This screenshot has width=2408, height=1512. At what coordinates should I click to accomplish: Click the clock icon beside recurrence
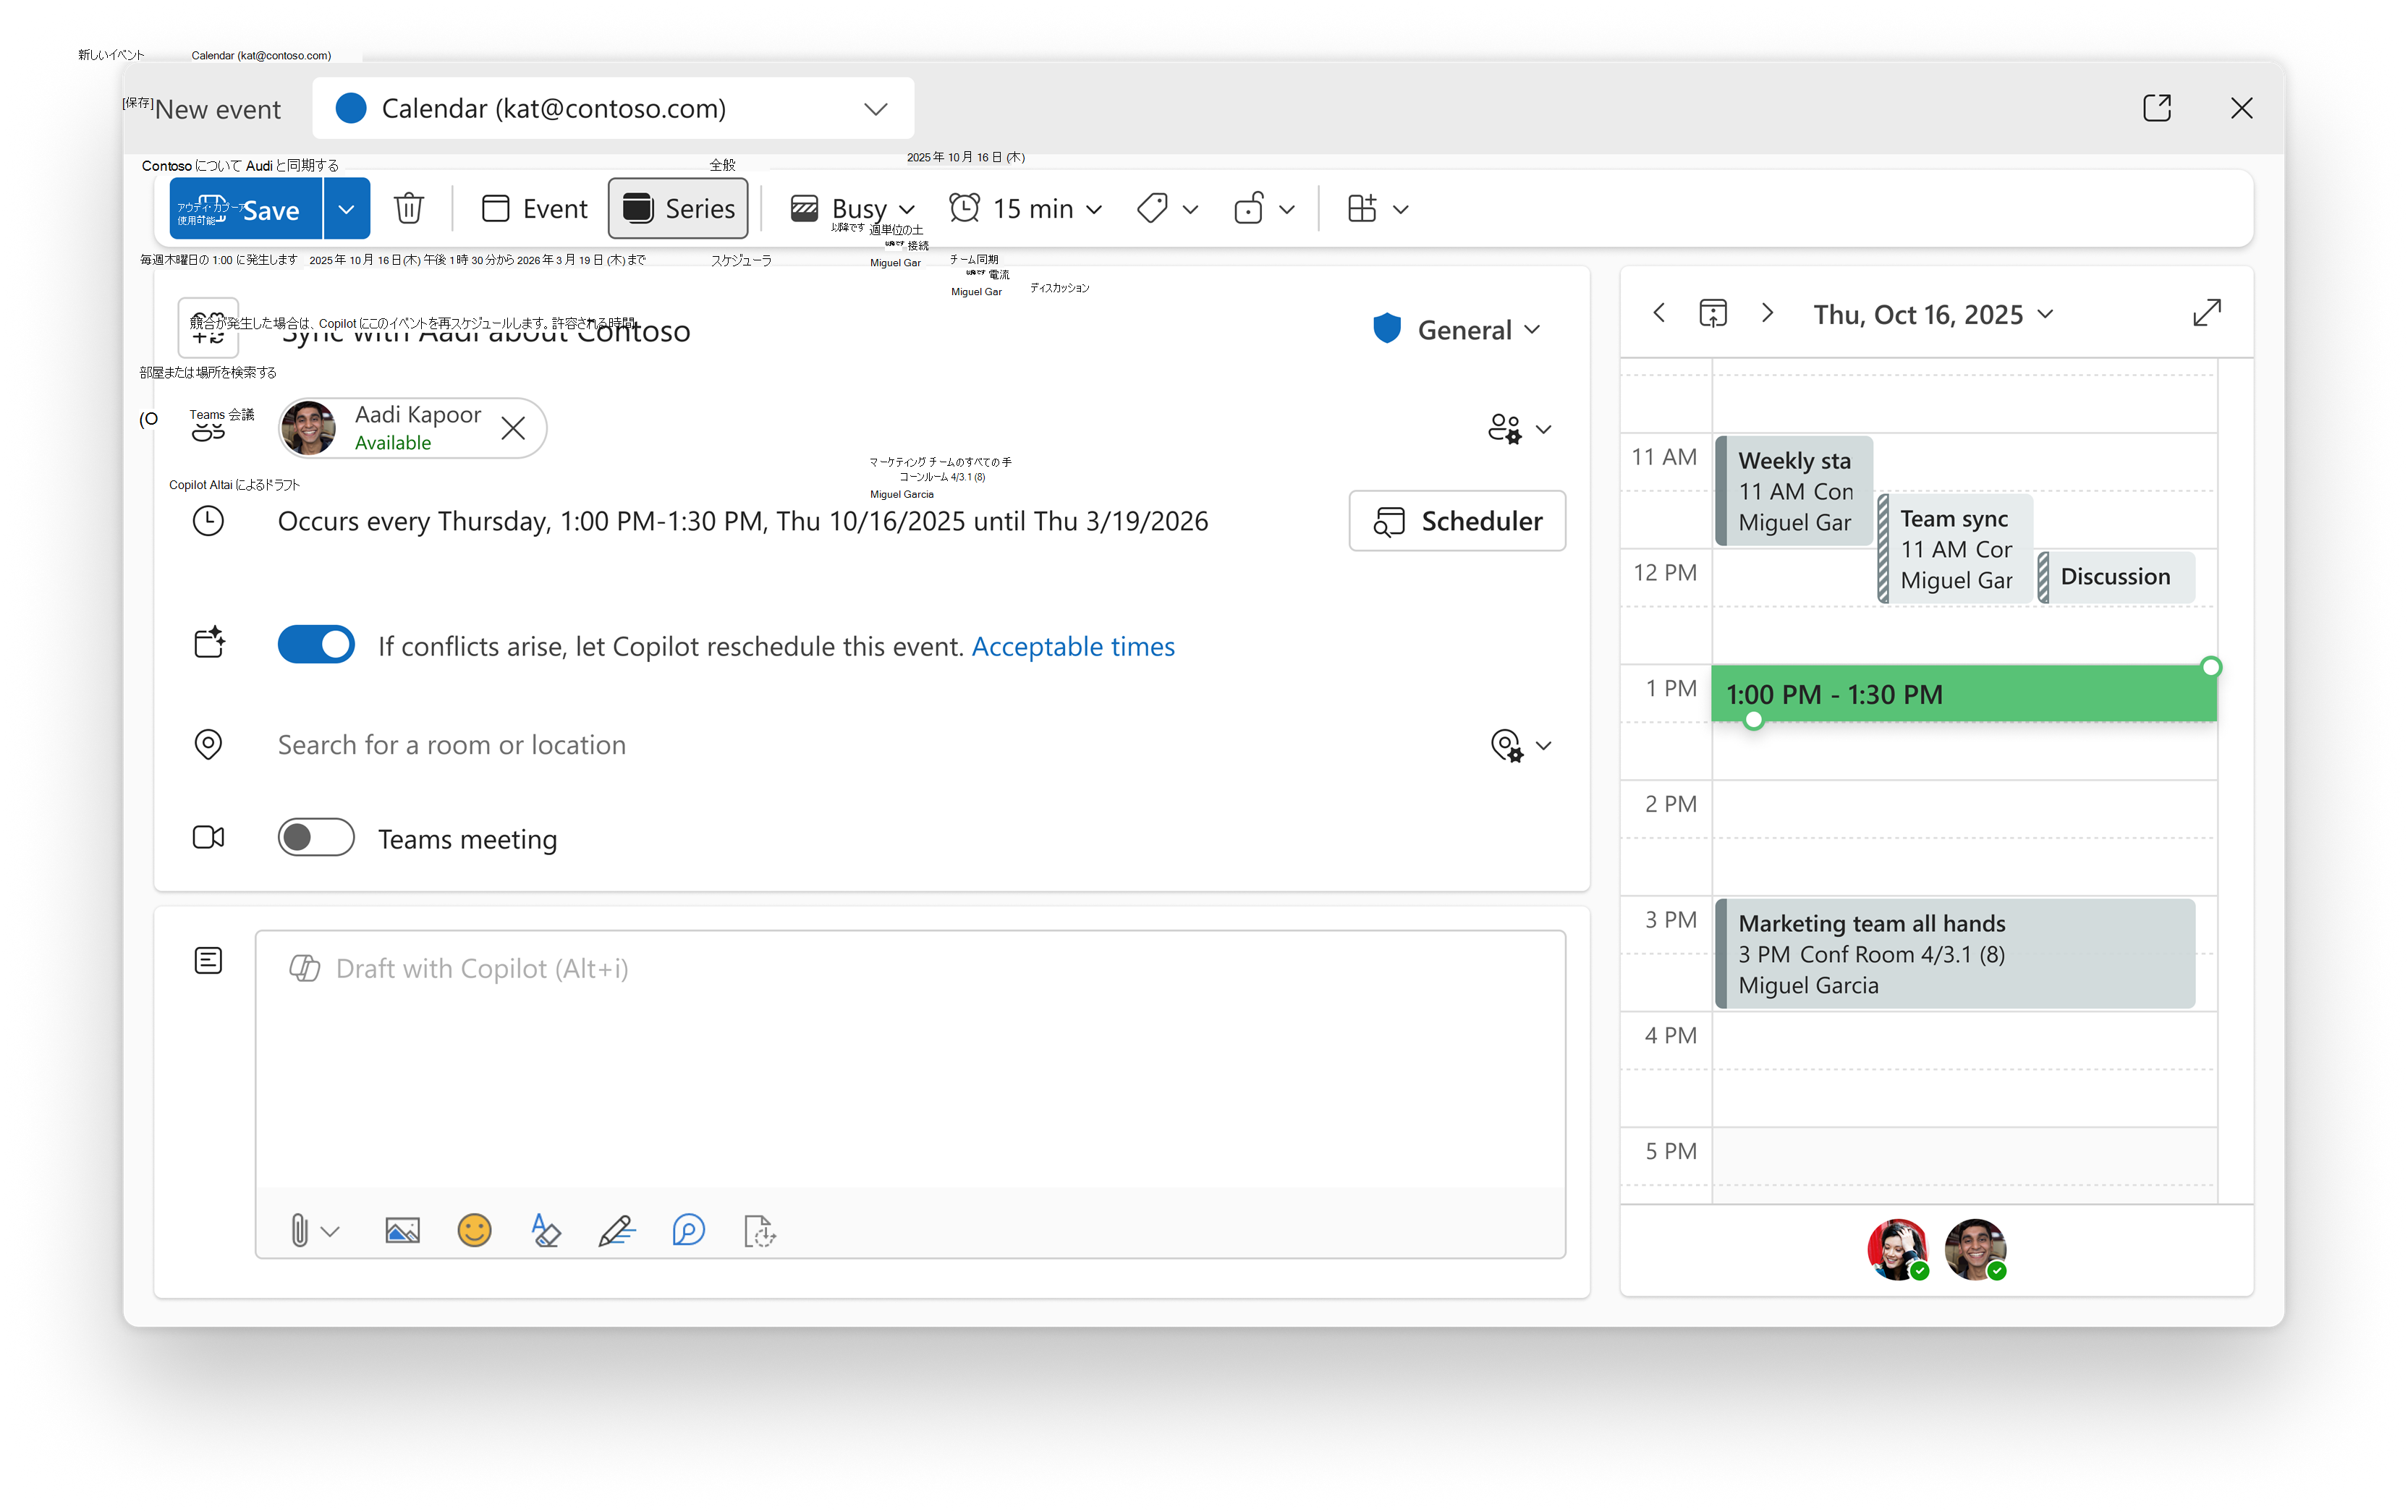tap(208, 521)
